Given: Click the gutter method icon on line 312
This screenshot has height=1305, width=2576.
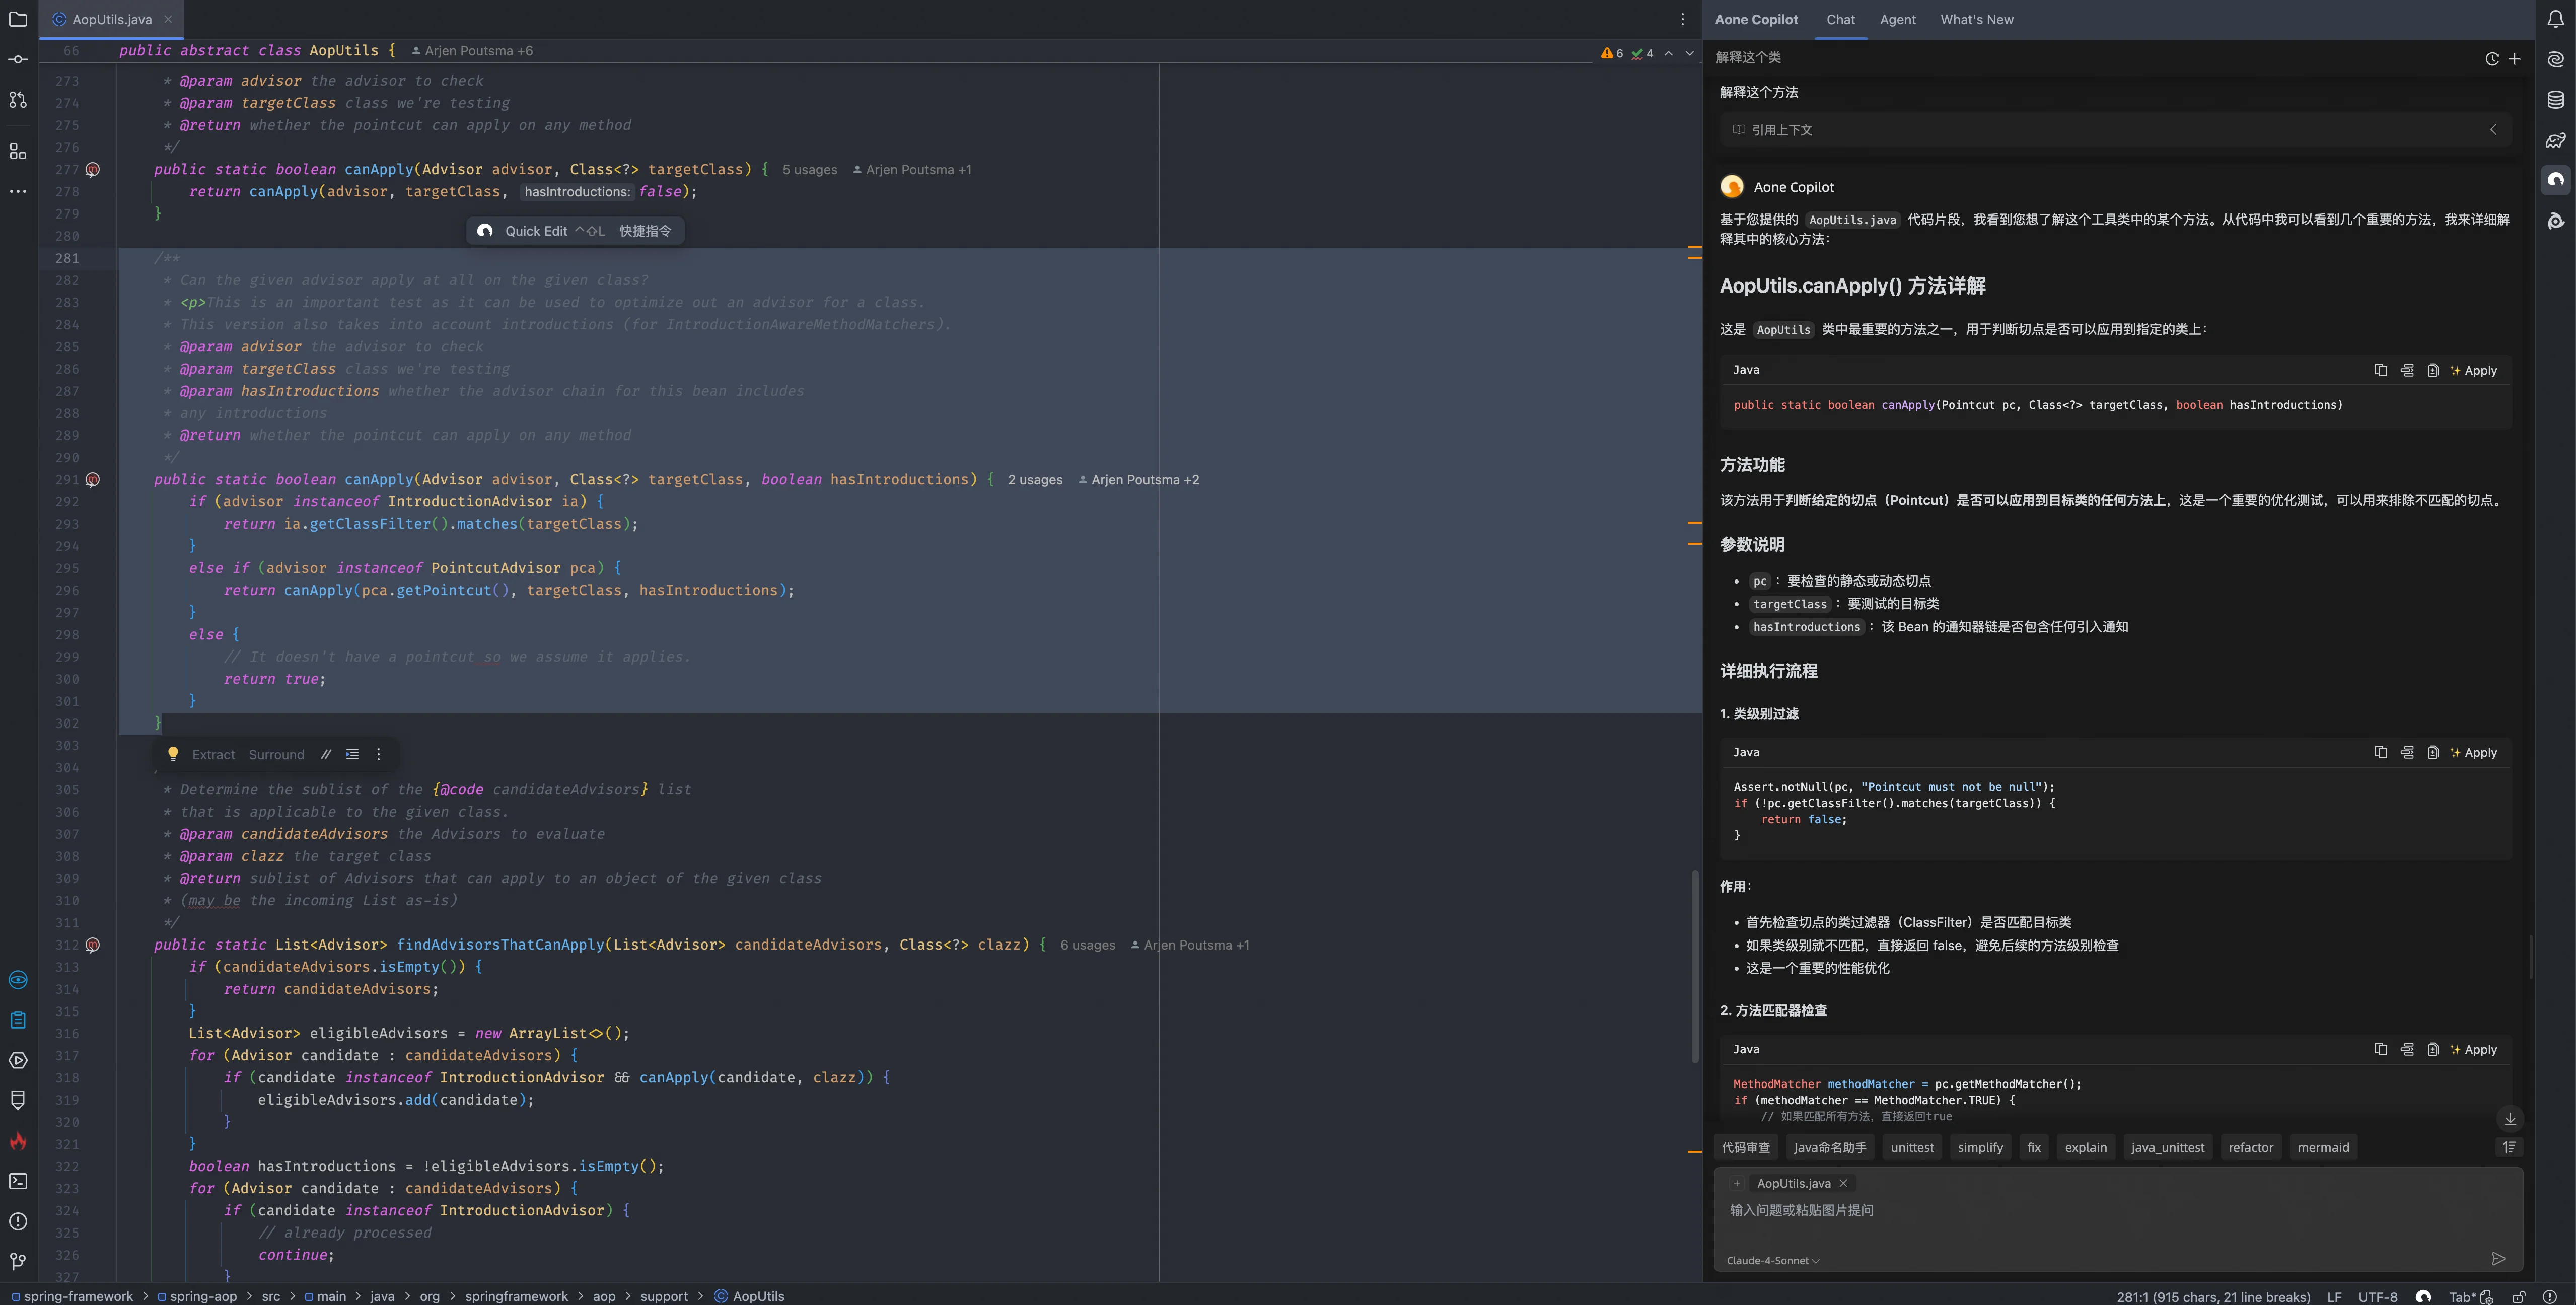Looking at the screenshot, I should [92, 944].
